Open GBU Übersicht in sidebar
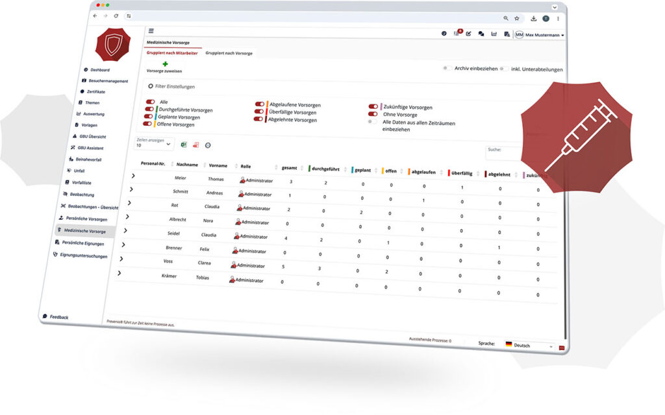Image resolution: width=665 pixels, height=415 pixels. point(90,136)
